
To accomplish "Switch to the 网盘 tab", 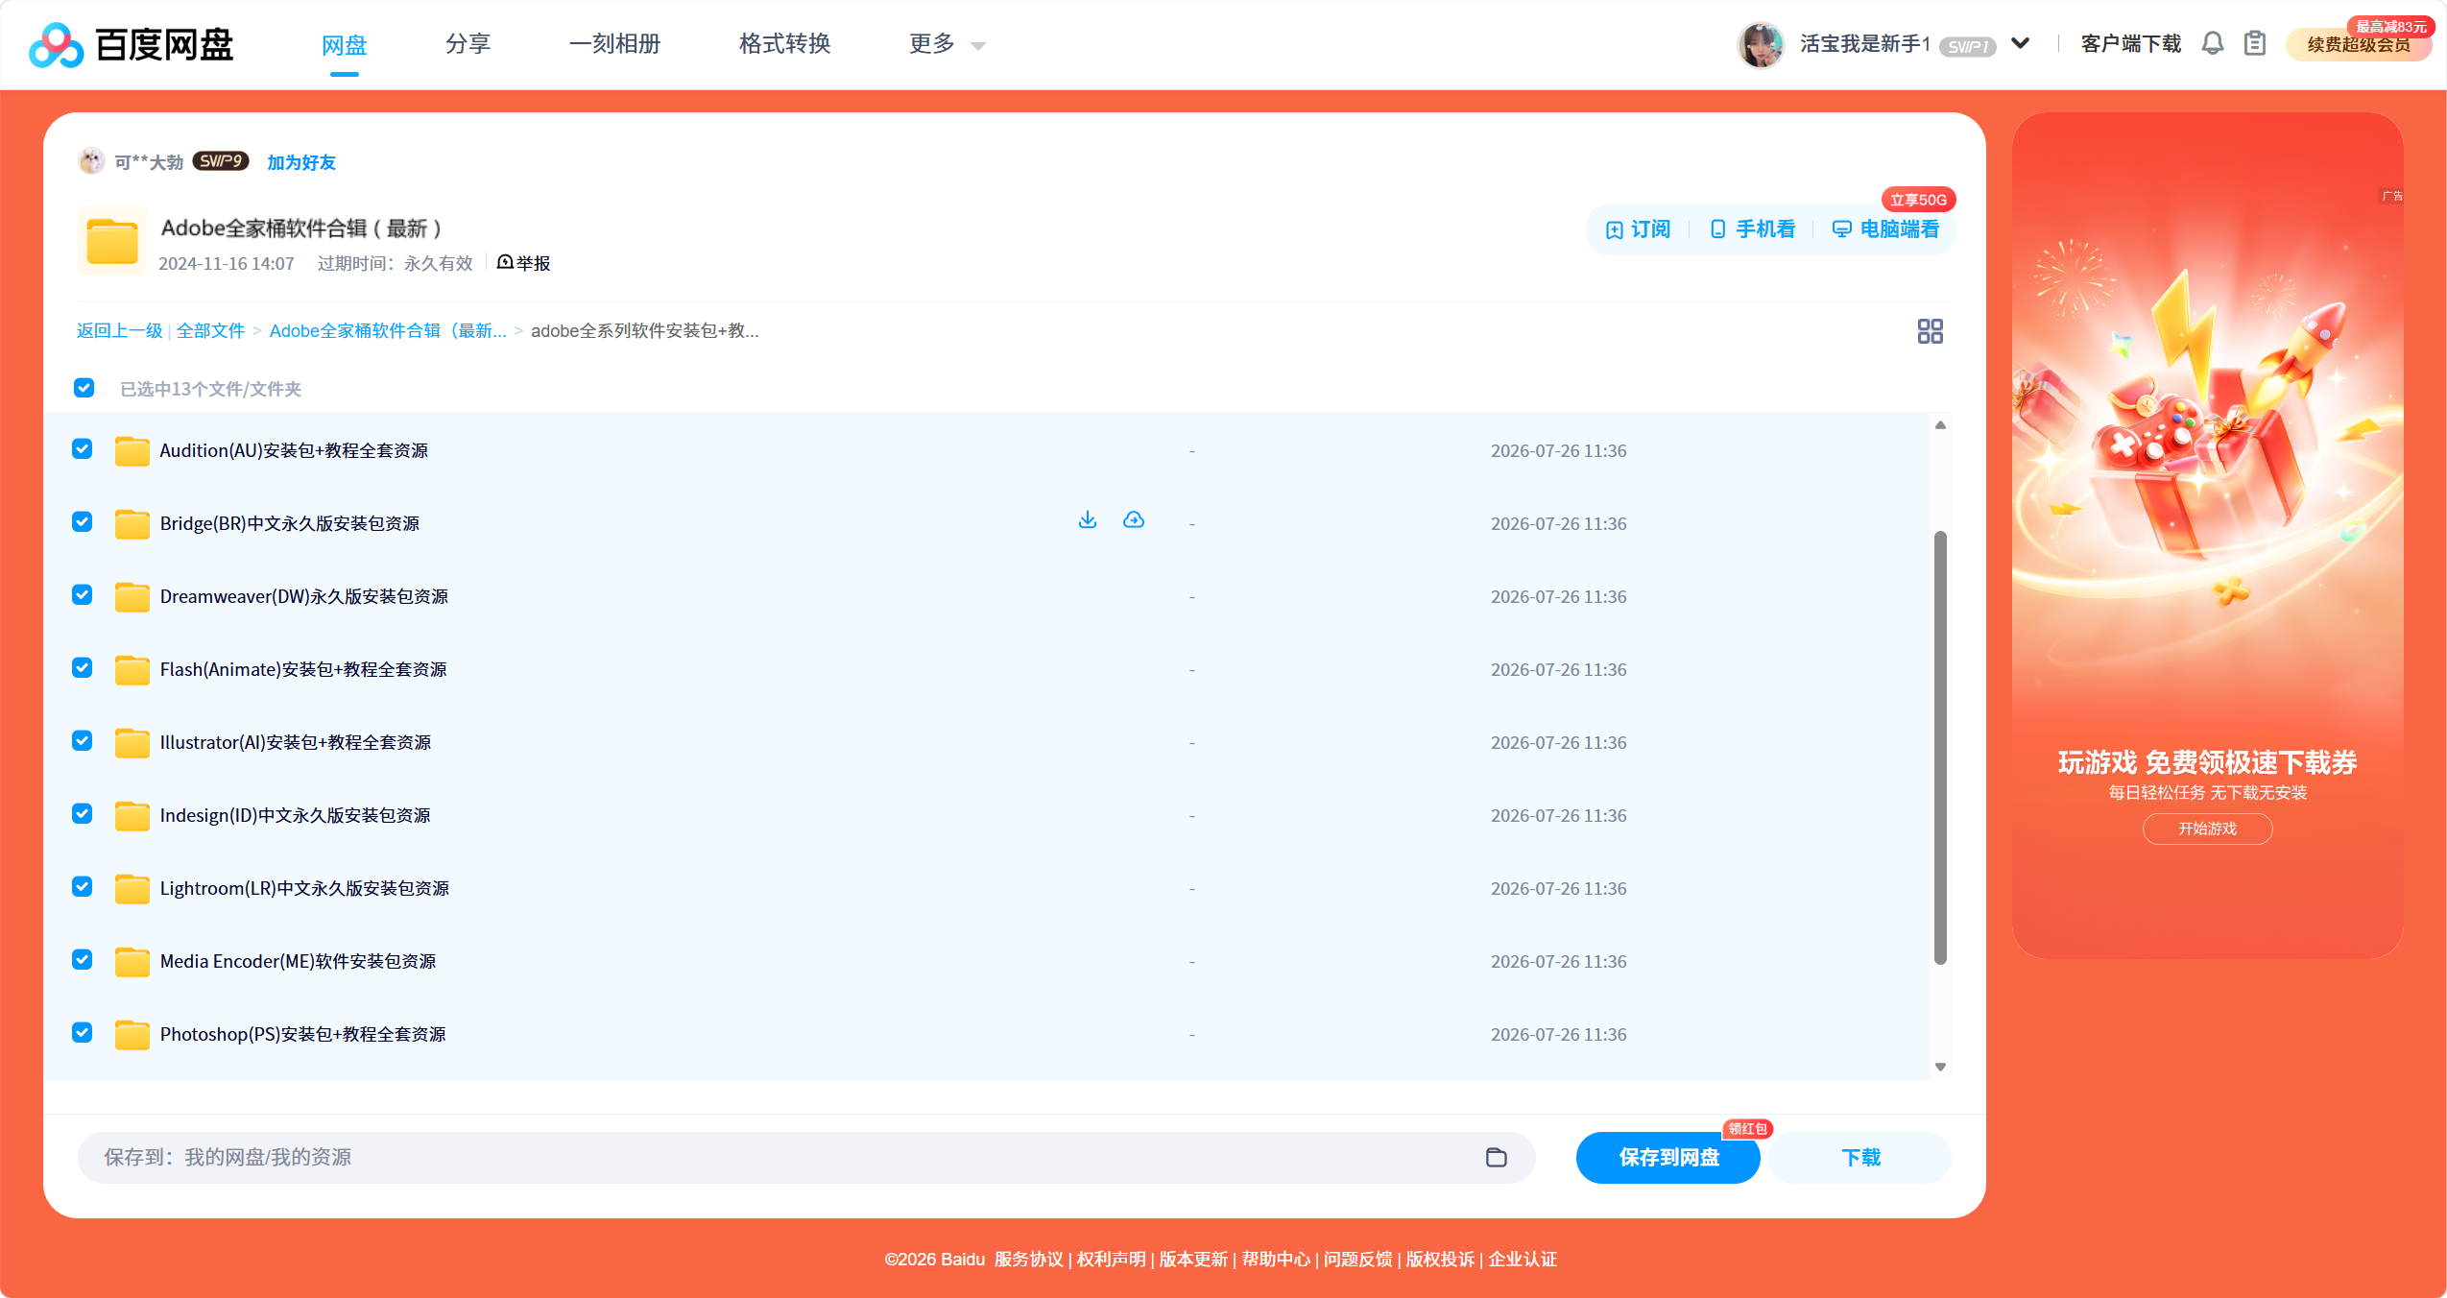I will 344,45.
